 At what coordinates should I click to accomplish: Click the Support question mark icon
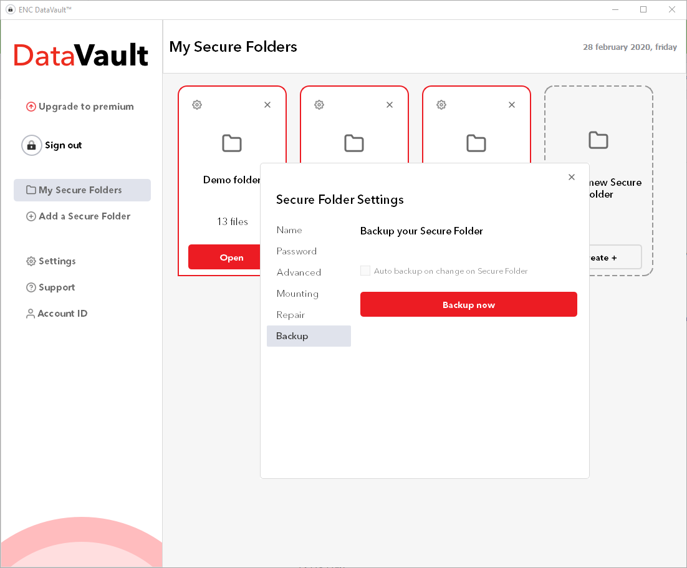pyautogui.click(x=31, y=287)
